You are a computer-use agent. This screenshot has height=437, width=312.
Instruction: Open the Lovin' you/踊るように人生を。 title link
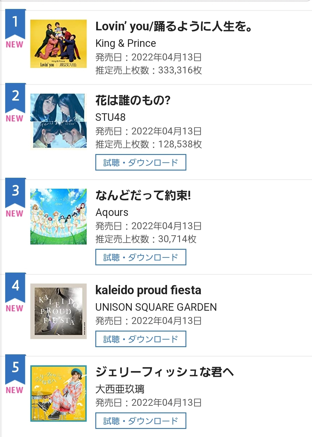coord(174,27)
